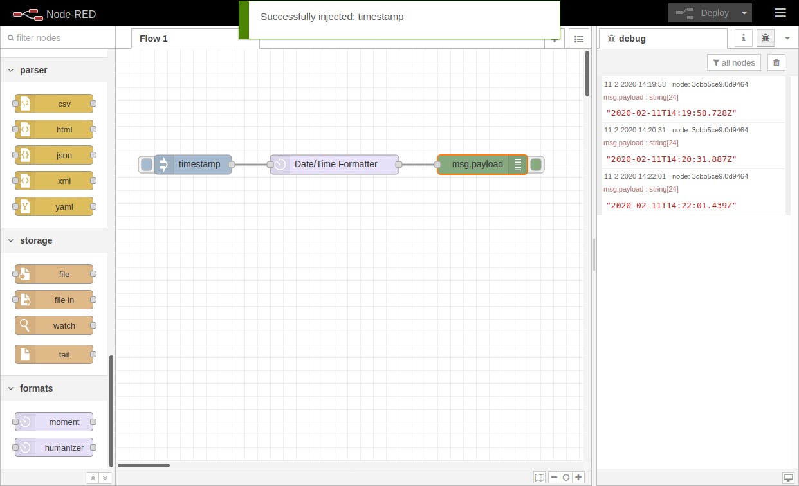Select the moment formats node
This screenshot has height=486, width=799.
[54, 422]
